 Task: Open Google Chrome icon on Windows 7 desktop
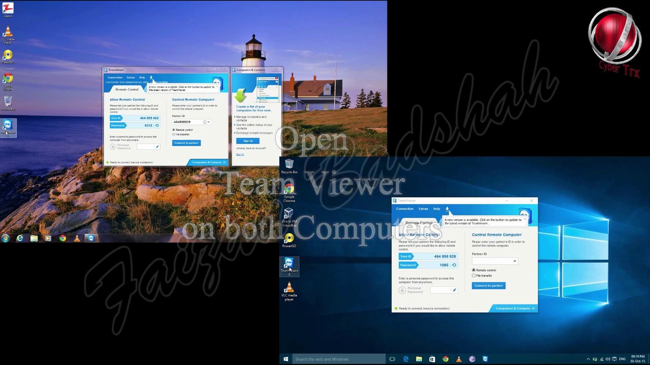[8, 82]
